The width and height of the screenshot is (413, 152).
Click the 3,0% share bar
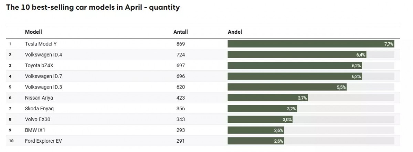coord(260,119)
